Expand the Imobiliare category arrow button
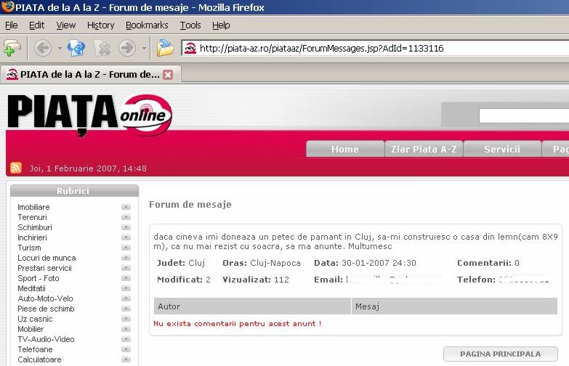This screenshot has width=569, height=366. pos(126,207)
